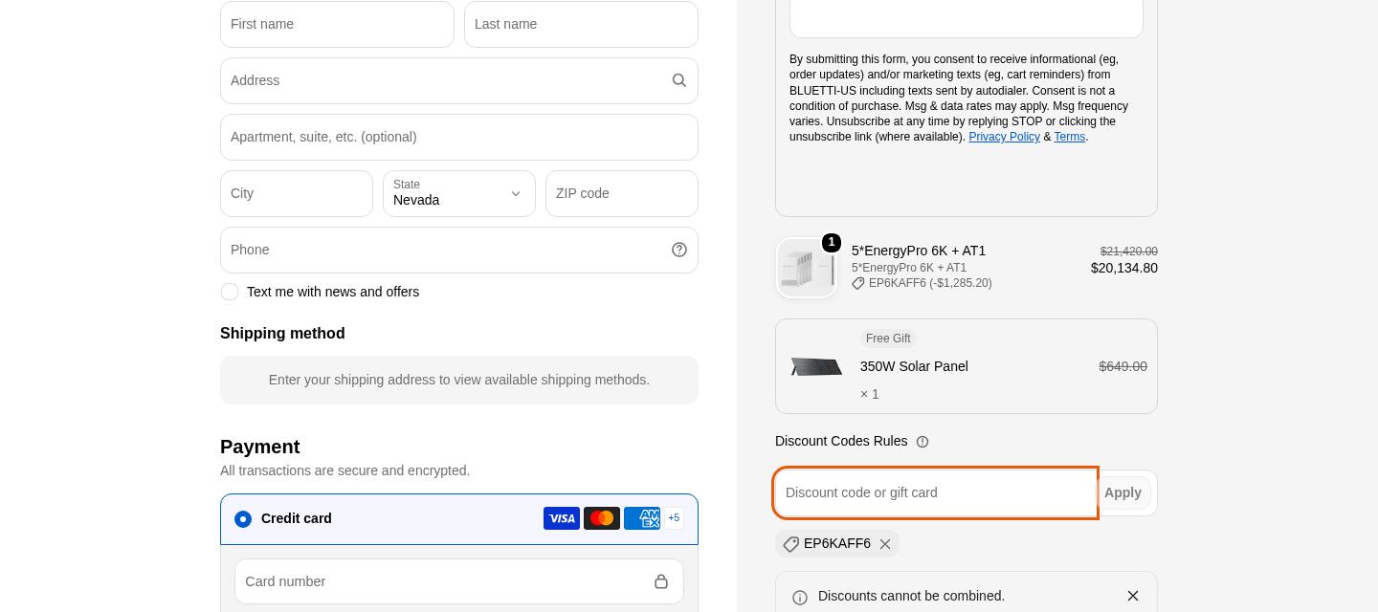Click the Address input field
1378x612 pixels.
point(459,81)
